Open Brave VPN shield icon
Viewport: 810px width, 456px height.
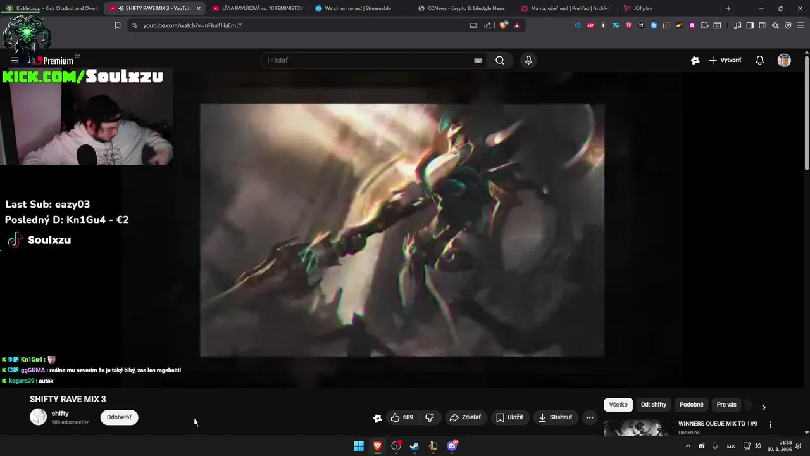[x=788, y=25]
